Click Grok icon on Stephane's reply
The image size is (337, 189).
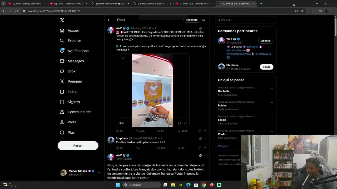click(200, 139)
